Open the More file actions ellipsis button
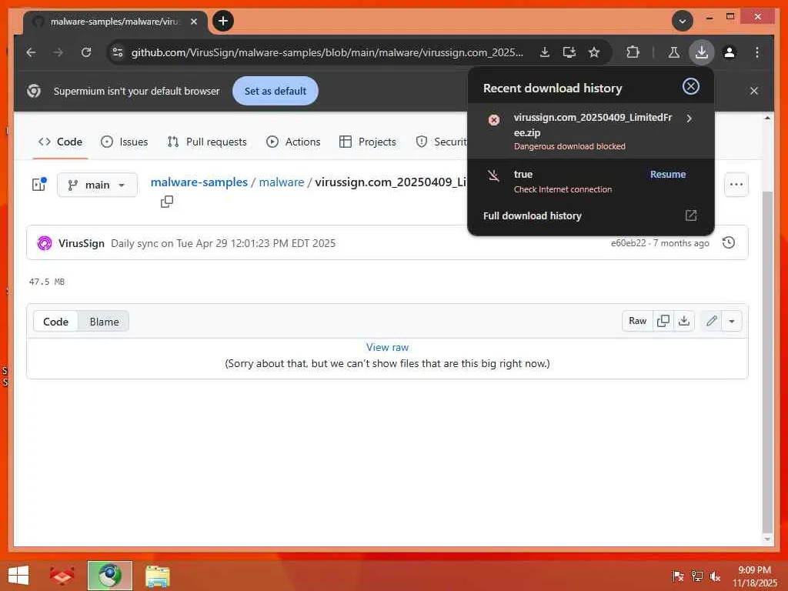The width and height of the screenshot is (788, 591). (x=736, y=185)
